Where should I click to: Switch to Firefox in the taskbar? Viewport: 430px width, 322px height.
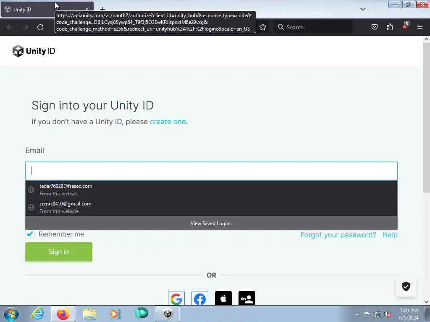tap(63, 314)
